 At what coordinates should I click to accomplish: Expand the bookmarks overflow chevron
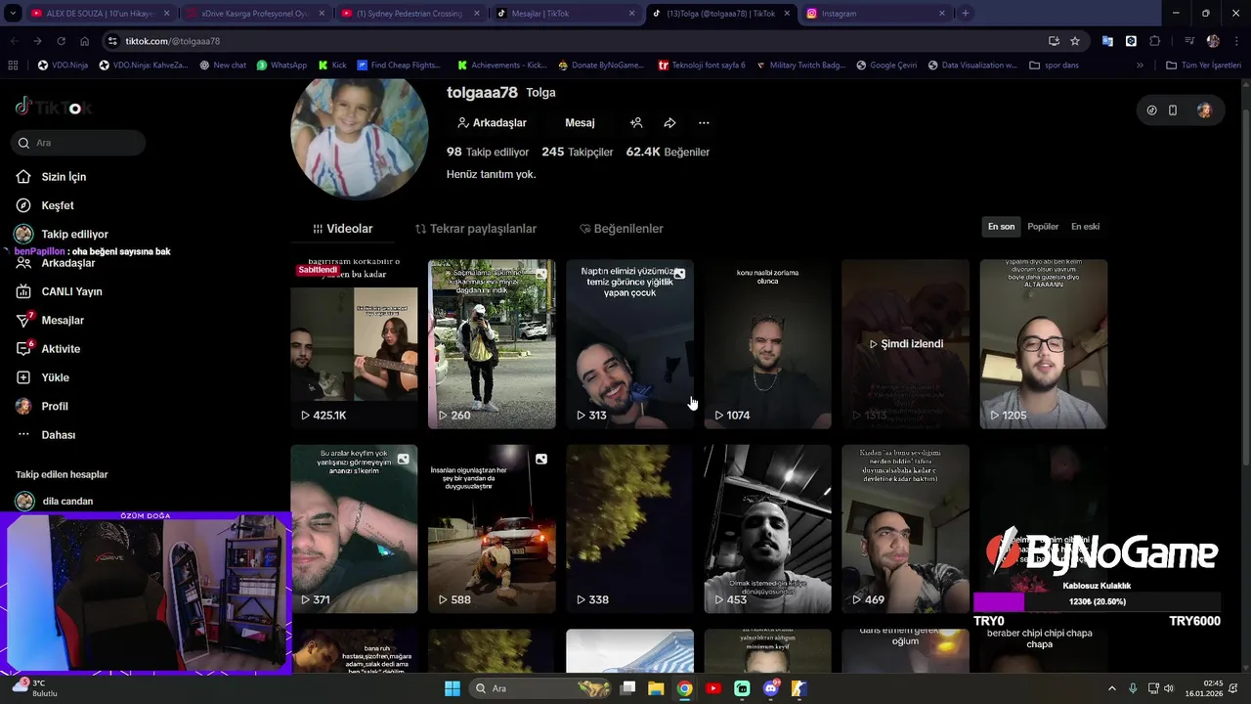tap(1140, 66)
